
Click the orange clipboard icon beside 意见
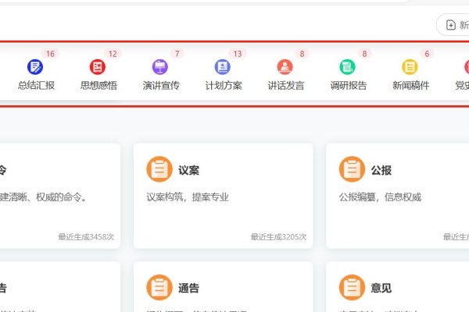pyautogui.click(x=352, y=288)
